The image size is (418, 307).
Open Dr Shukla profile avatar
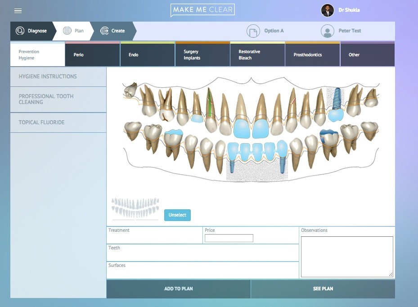point(327,10)
